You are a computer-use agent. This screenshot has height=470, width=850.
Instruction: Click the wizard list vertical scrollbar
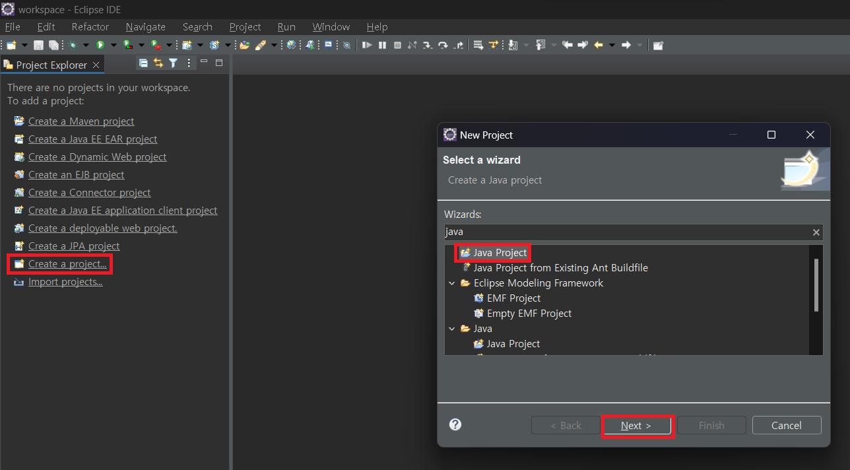[x=816, y=285]
